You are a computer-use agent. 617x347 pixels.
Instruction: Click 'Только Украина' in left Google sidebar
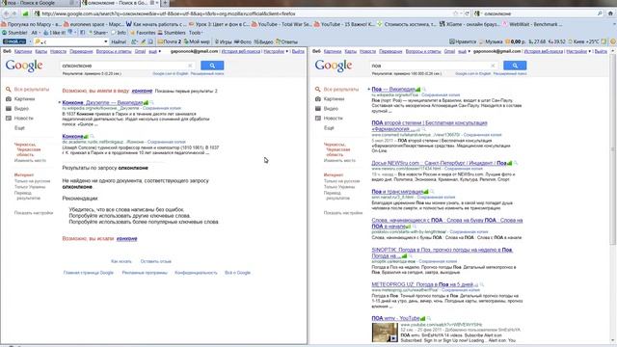pos(30,187)
